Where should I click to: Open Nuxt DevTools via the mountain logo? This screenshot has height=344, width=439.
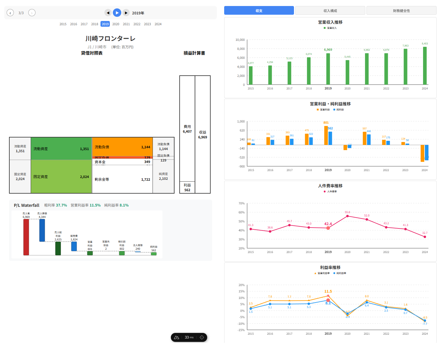tap(177, 337)
